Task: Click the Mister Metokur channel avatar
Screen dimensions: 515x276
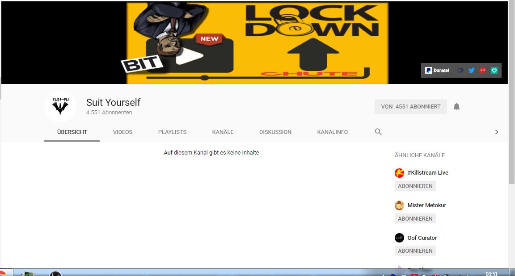Action: pos(399,205)
